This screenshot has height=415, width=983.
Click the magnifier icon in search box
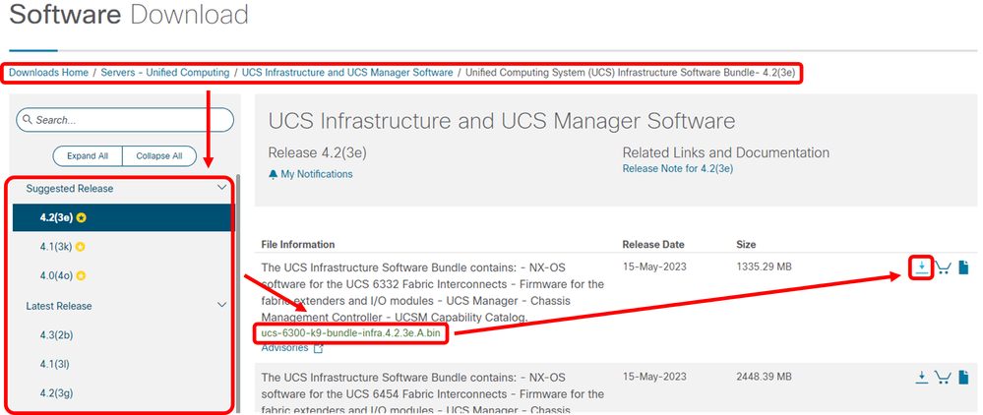[27, 120]
